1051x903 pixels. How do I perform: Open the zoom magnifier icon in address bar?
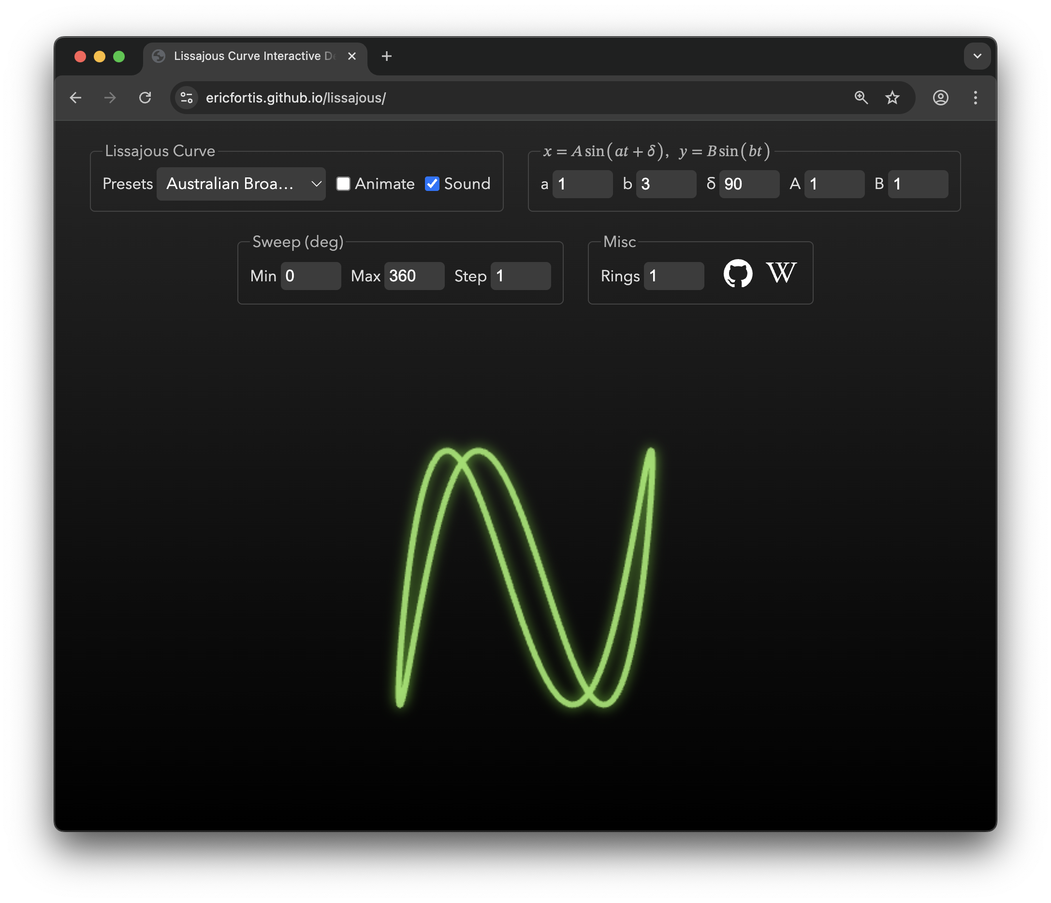861,97
